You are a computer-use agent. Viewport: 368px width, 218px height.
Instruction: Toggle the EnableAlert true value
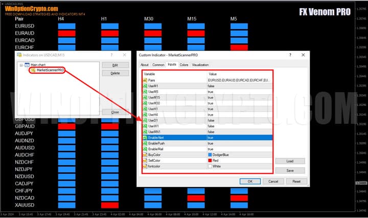click(x=240, y=138)
